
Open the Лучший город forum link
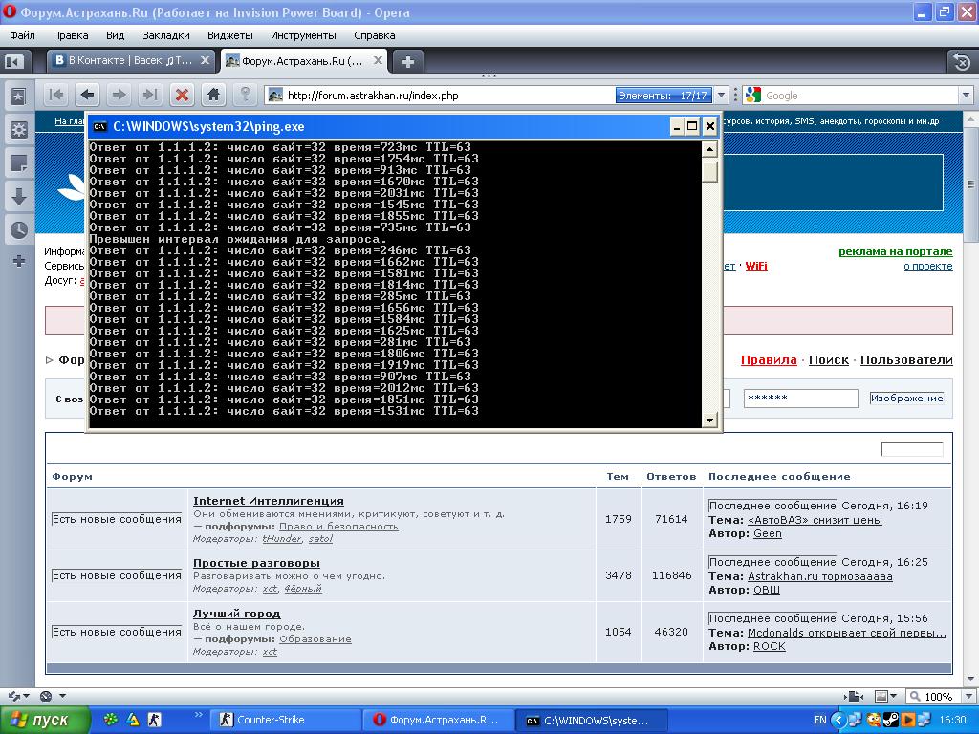pyautogui.click(x=237, y=614)
